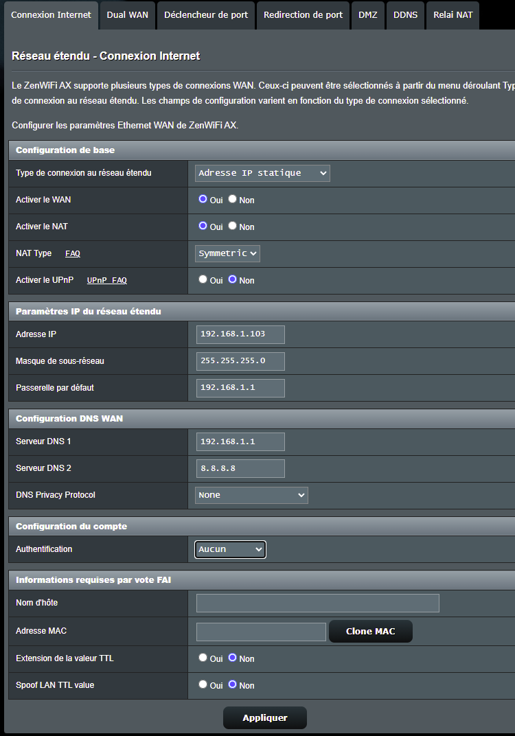Set Activer le WAN to Oui
Screen dimensions: 515x736
point(203,199)
